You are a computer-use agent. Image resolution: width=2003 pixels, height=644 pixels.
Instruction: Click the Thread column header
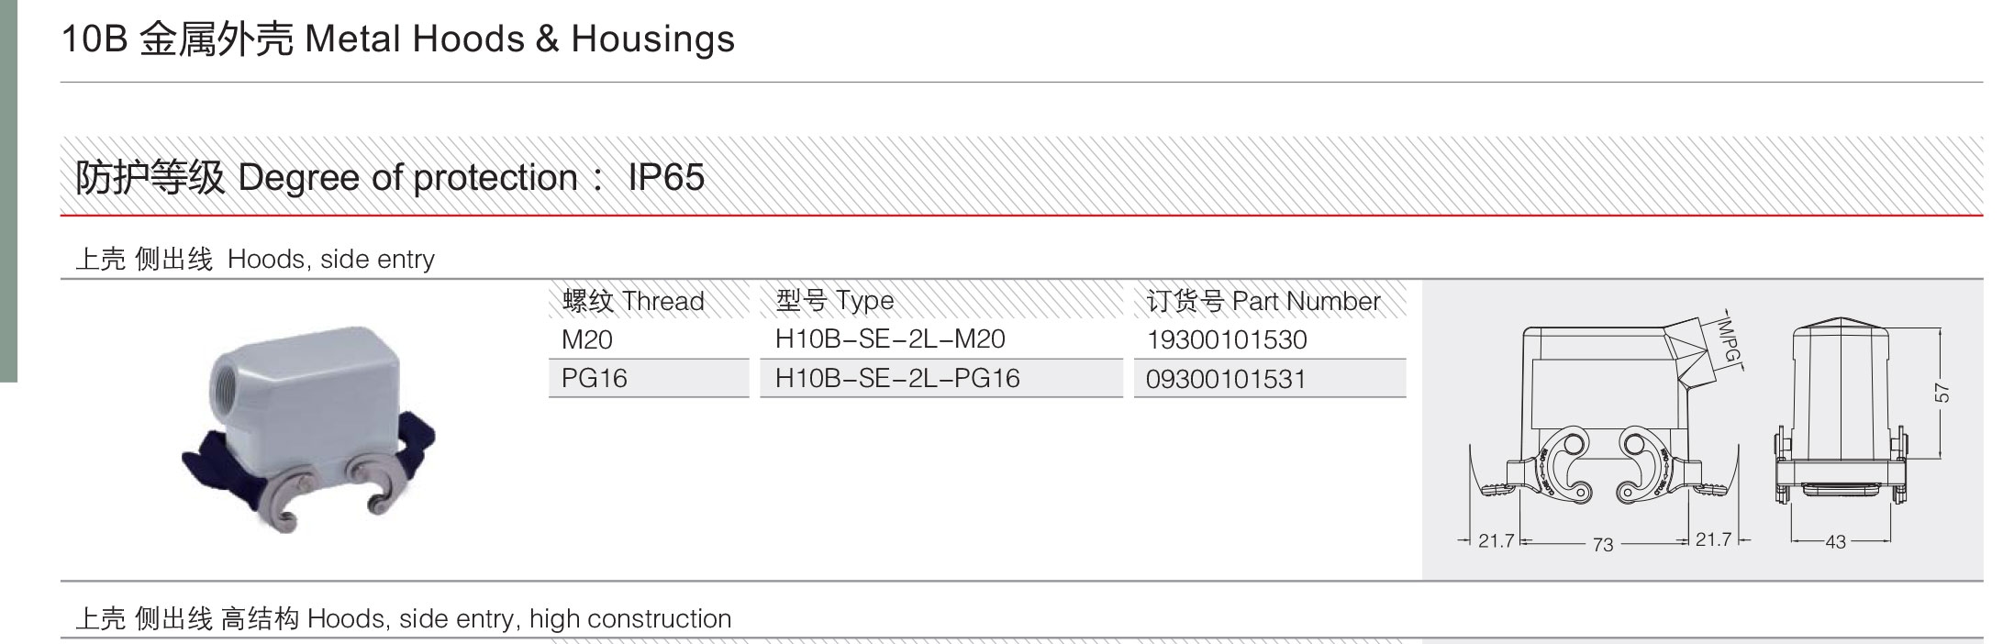(633, 301)
